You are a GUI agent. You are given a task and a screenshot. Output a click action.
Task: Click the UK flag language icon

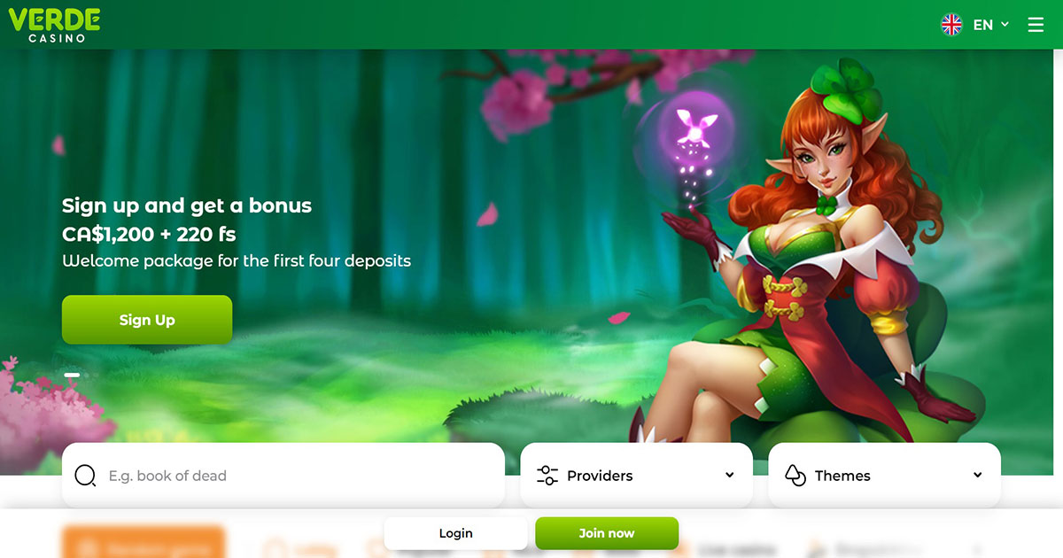click(951, 25)
